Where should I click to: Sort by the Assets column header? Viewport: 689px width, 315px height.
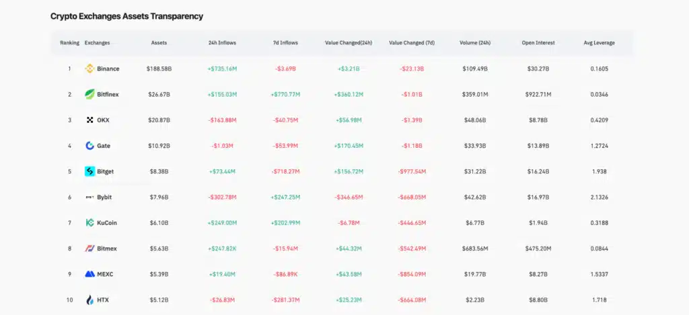pos(159,43)
